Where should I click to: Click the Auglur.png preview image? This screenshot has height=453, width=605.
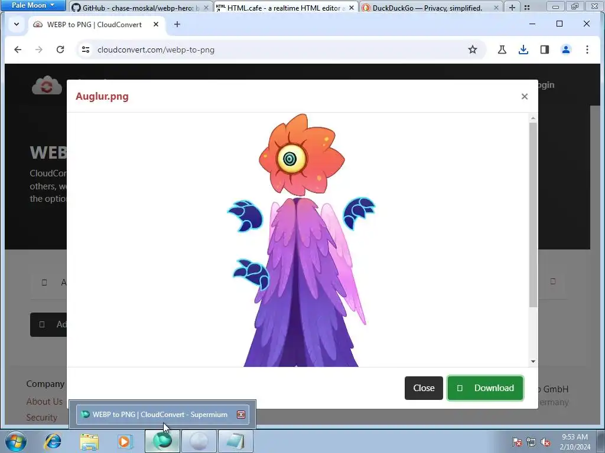301,240
